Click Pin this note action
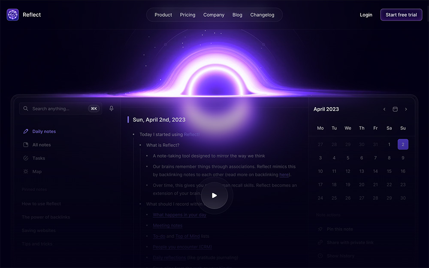This screenshot has width=429, height=268. tap(340, 229)
